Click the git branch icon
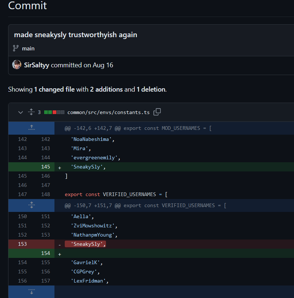 [x=15, y=48]
